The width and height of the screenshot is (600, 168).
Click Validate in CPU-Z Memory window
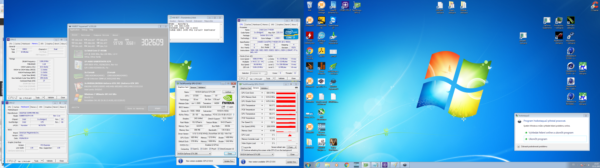(51, 97)
